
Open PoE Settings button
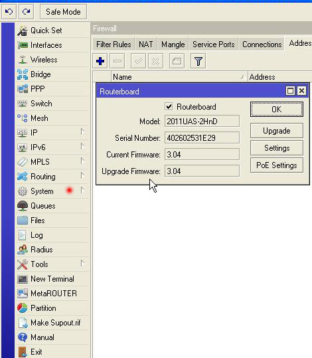pyautogui.click(x=277, y=165)
